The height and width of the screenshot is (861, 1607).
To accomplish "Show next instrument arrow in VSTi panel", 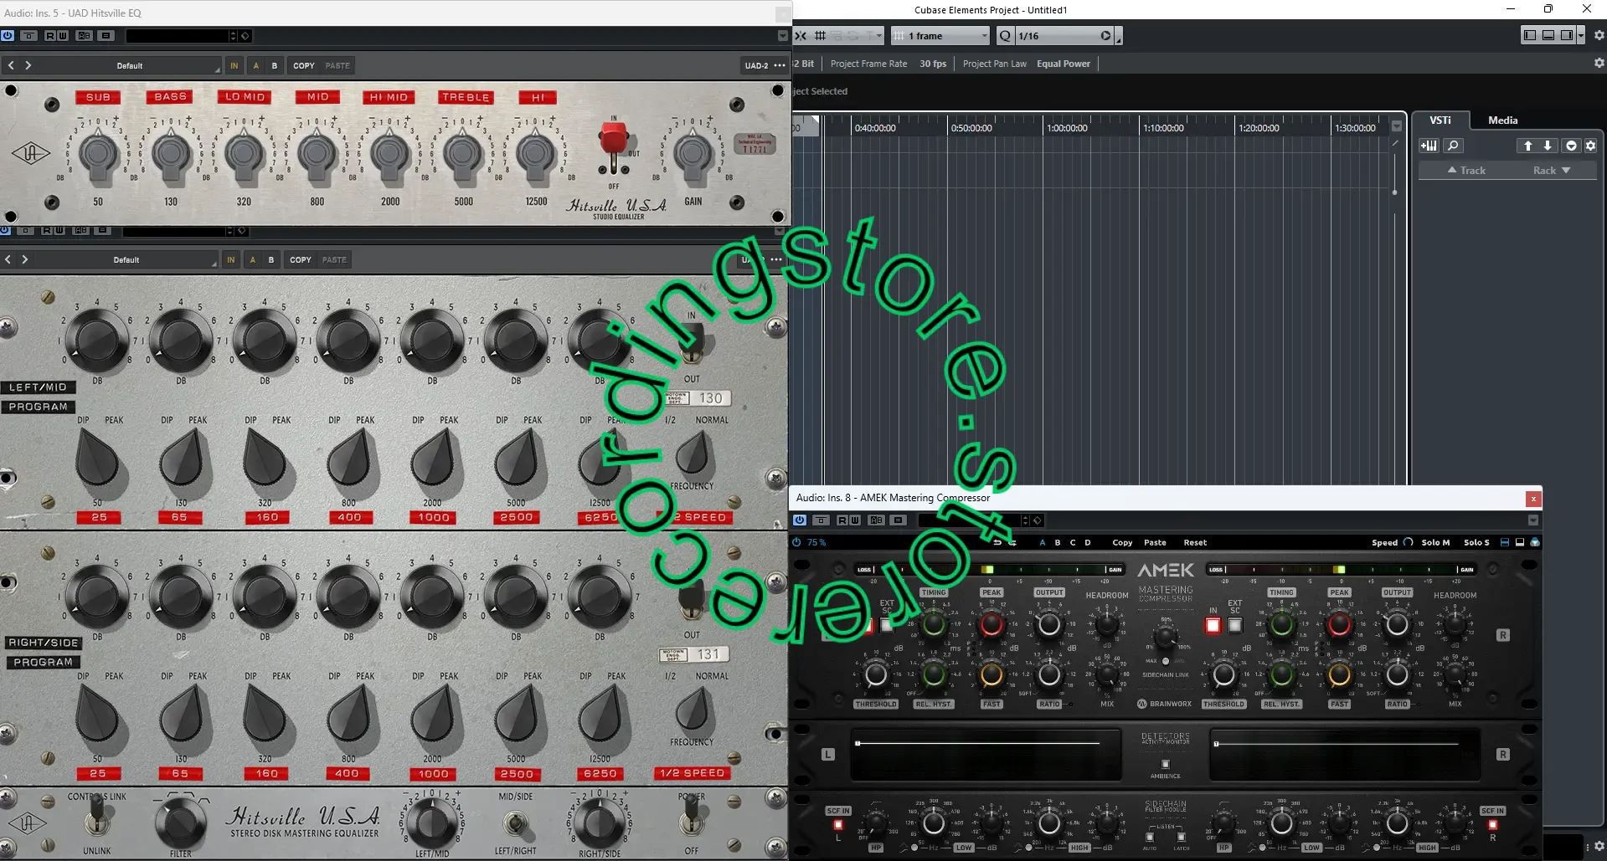I will point(1548,146).
